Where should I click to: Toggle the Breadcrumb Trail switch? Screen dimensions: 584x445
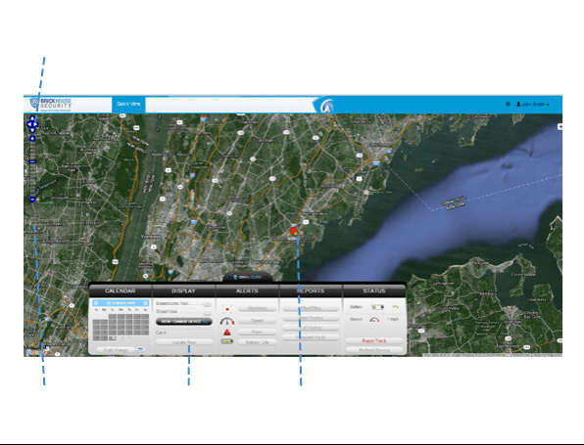tap(207, 304)
